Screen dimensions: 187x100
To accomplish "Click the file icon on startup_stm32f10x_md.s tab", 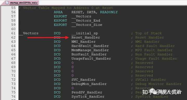I will 7,3.
